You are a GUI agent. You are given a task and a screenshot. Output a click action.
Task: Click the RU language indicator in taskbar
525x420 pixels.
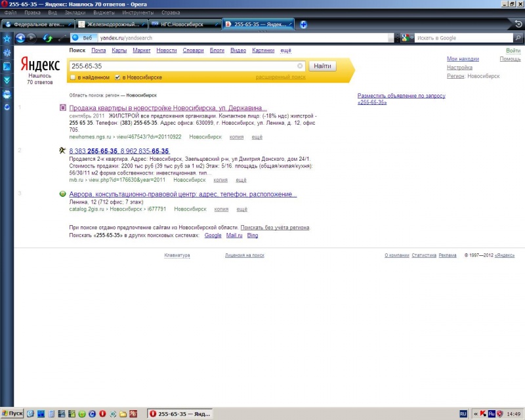pyautogui.click(x=463, y=414)
